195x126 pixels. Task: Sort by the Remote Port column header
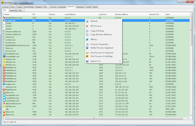156,14
